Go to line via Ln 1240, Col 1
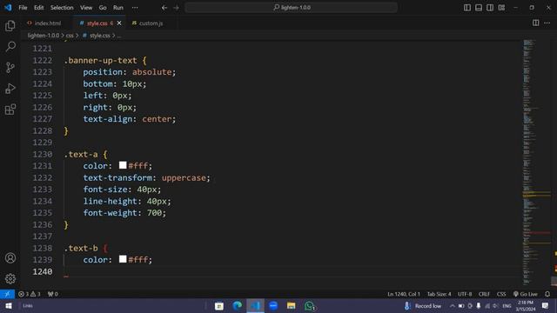Image resolution: width=557 pixels, height=313 pixels. click(x=404, y=294)
